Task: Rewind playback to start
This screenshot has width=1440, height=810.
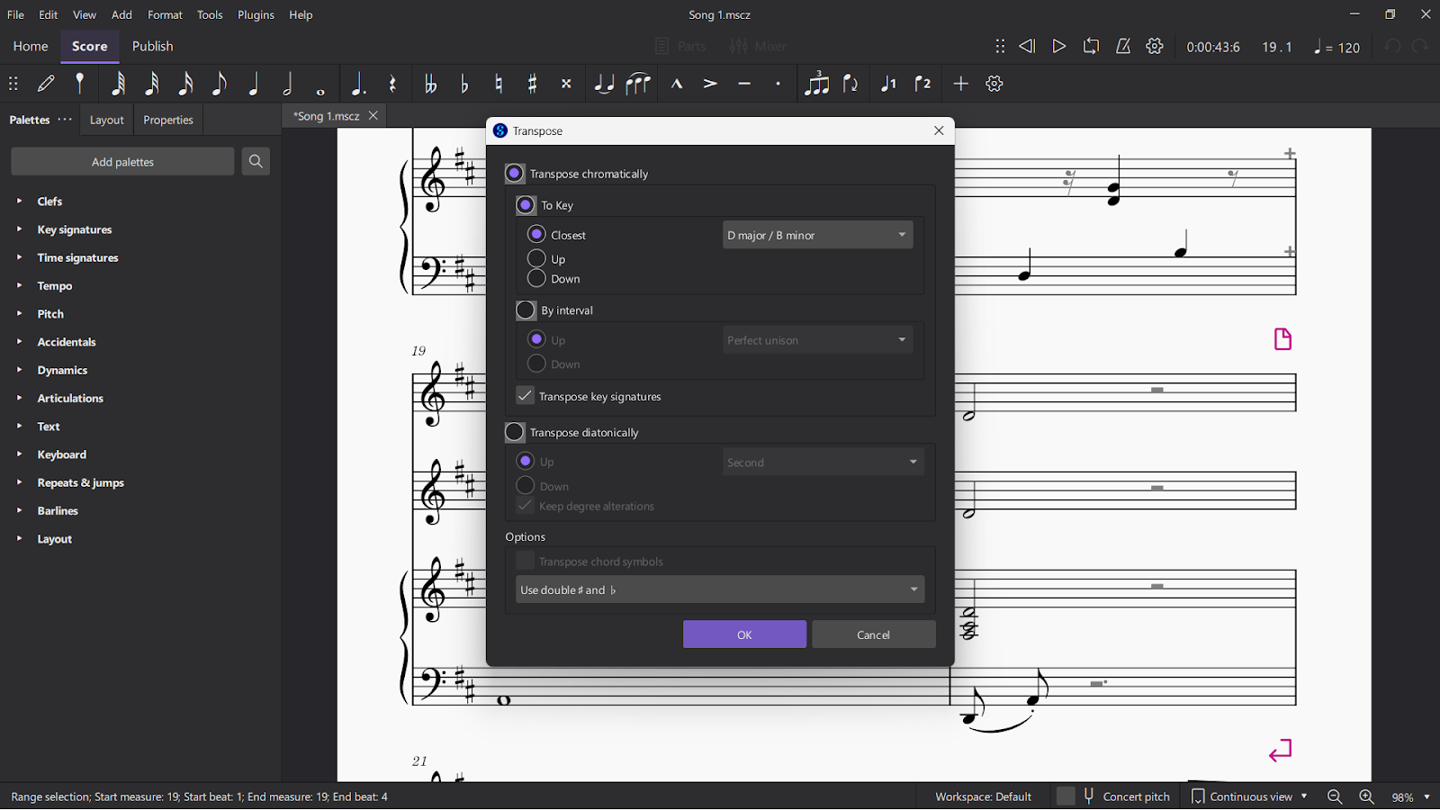Action: click(x=1027, y=46)
